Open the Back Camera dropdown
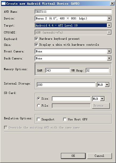This screenshot has width=116, height=163. pyautogui.click(x=73, y=58)
